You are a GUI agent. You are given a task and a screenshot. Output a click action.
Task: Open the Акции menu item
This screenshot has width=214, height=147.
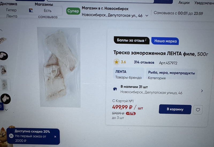click(x=184, y=3)
